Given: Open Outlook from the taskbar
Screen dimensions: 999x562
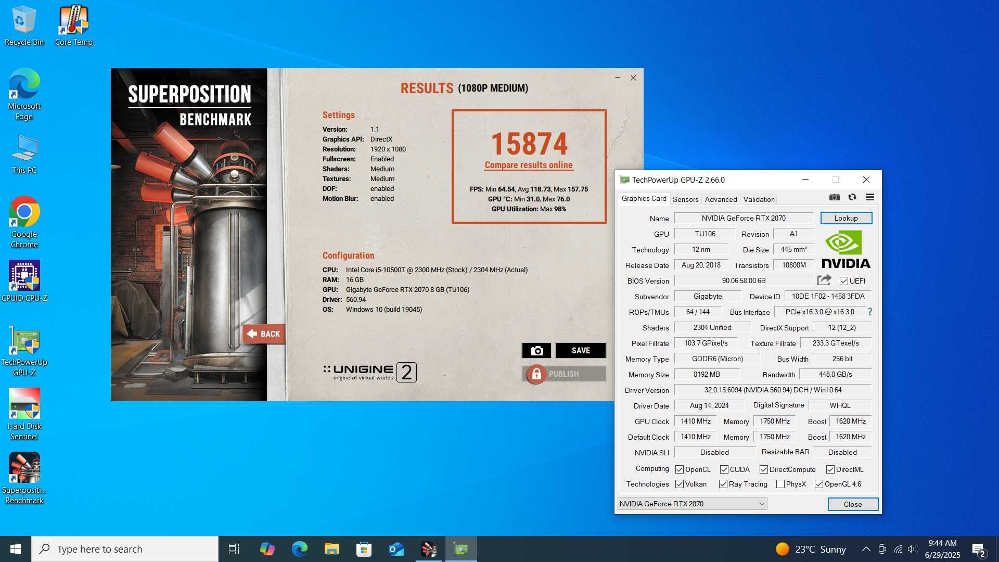Looking at the screenshot, I should tap(396, 549).
